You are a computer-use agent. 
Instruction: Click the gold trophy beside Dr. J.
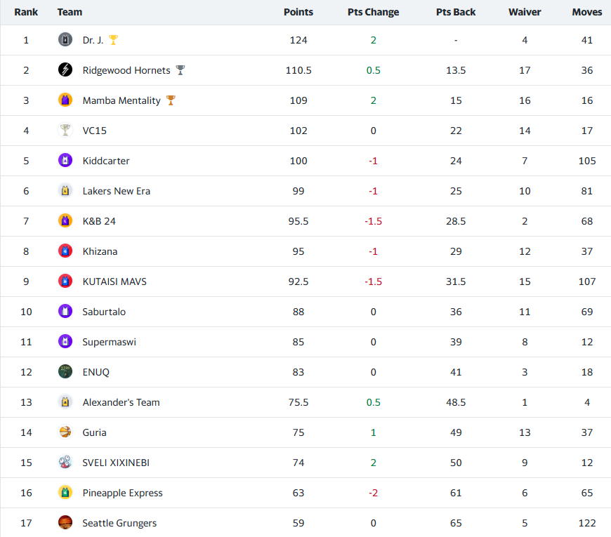coord(113,40)
